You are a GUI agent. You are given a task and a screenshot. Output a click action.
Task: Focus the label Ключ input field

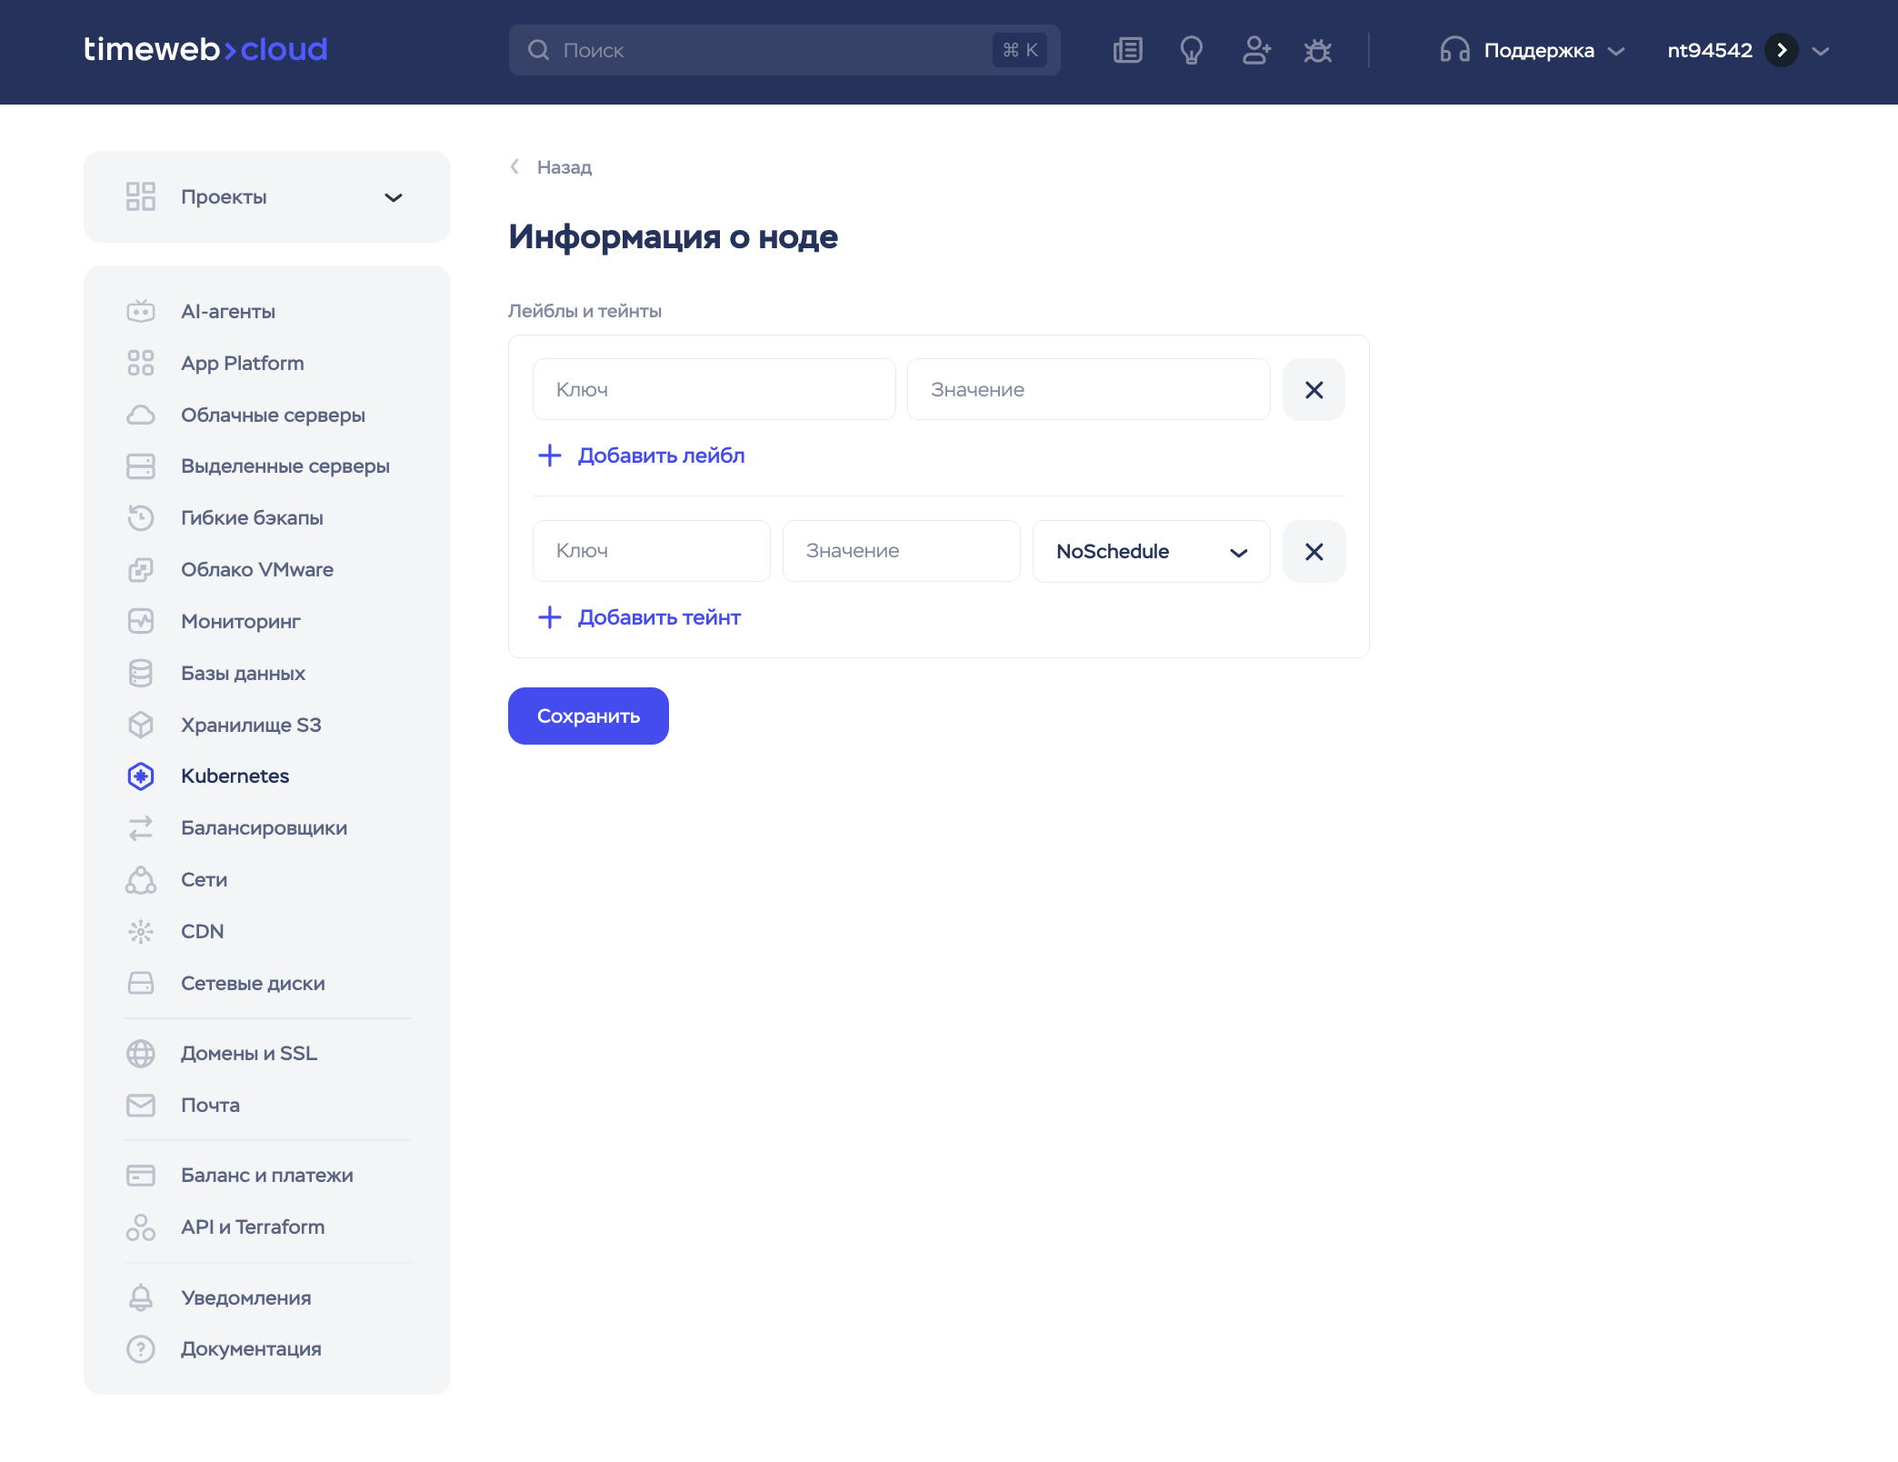(714, 390)
